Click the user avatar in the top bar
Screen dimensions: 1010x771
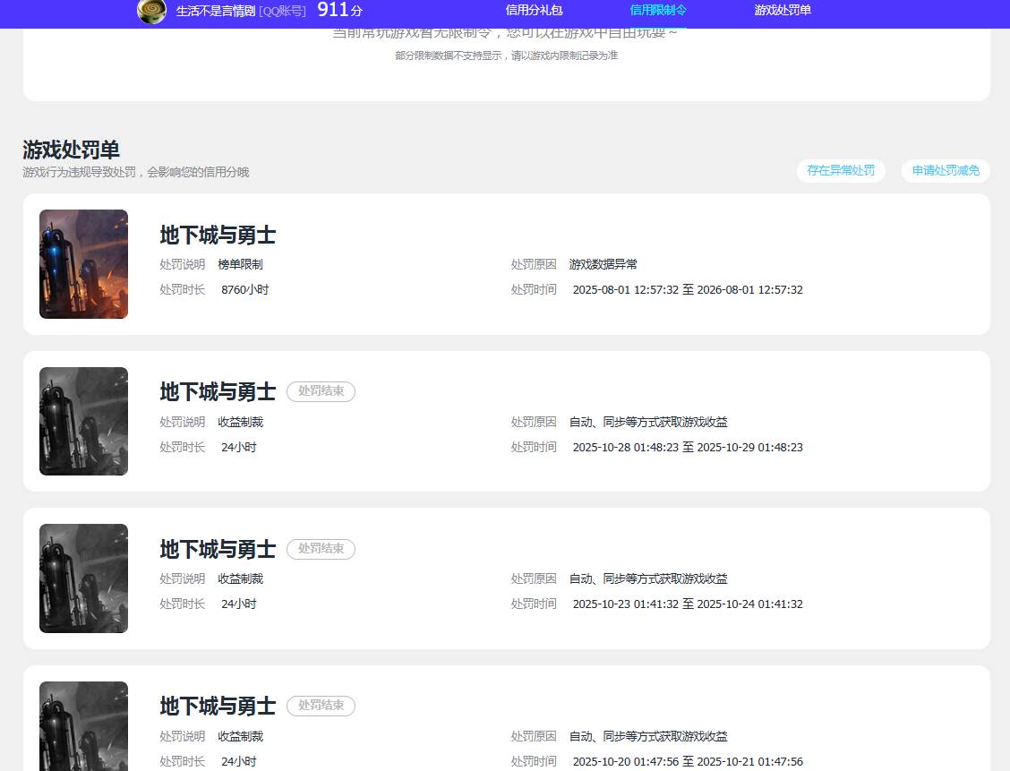pos(151,11)
